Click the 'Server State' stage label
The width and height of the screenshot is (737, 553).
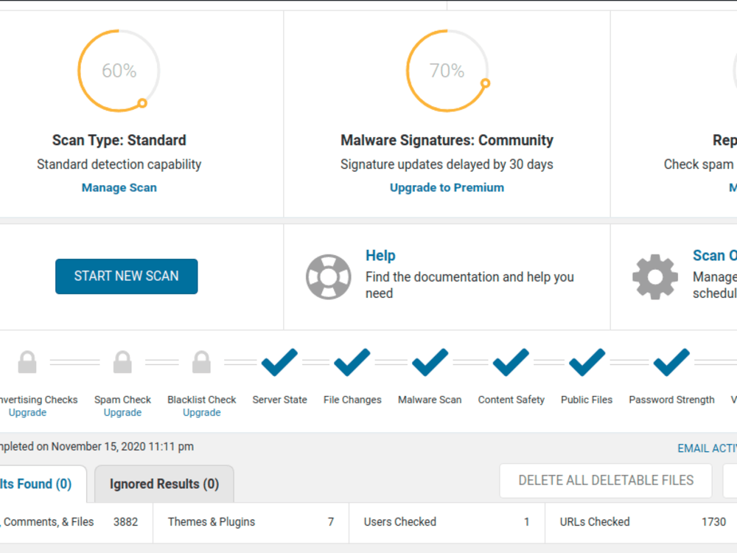pyautogui.click(x=279, y=400)
